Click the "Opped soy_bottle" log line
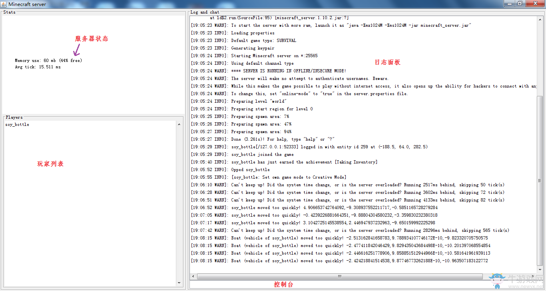The image size is (546, 291). pyautogui.click(x=230, y=170)
